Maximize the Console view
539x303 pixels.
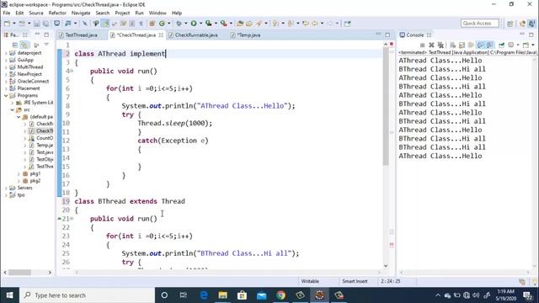(x=531, y=35)
